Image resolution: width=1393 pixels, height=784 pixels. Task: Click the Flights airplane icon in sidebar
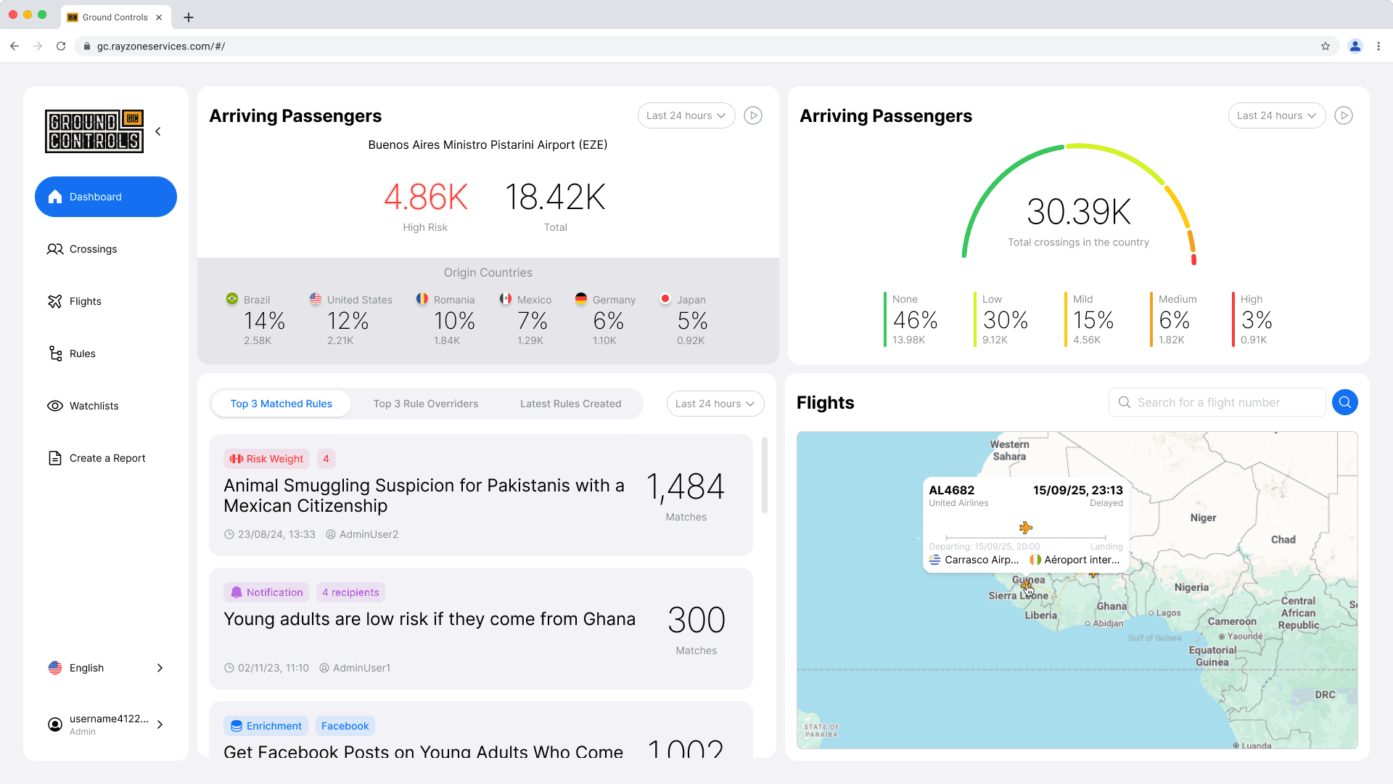pyautogui.click(x=55, y=301)
